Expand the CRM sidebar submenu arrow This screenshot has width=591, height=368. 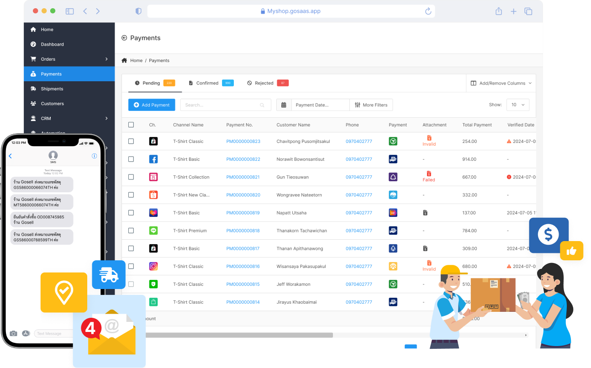pyautogui.click(x=106, y=118)
